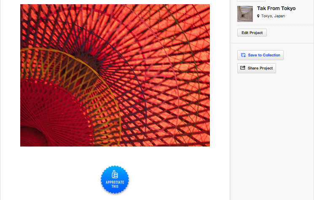Click the Tak From Tokyo avatar thumbnail
Viewport: 314px width, 200px height.
[x=245, y=14]
